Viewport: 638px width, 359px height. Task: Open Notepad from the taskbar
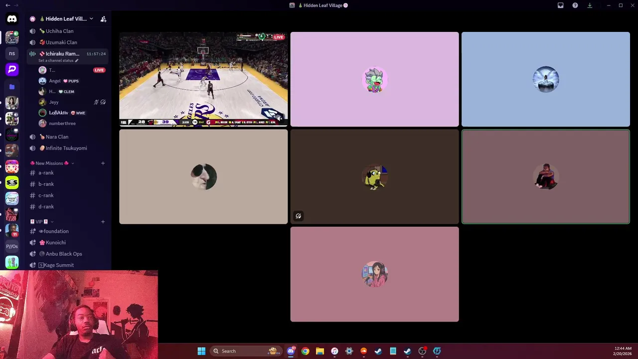click(x=393, y=351)
